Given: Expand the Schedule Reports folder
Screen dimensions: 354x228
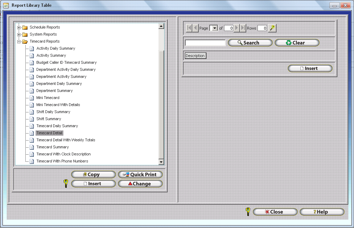Looking at the screenshot, I should pos(19,27).
